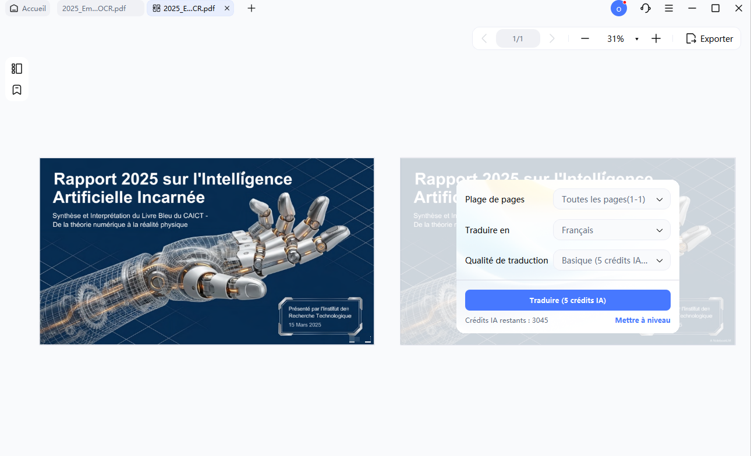Open the hamburger menu icon
751x456 pixels.
[669, 8]
